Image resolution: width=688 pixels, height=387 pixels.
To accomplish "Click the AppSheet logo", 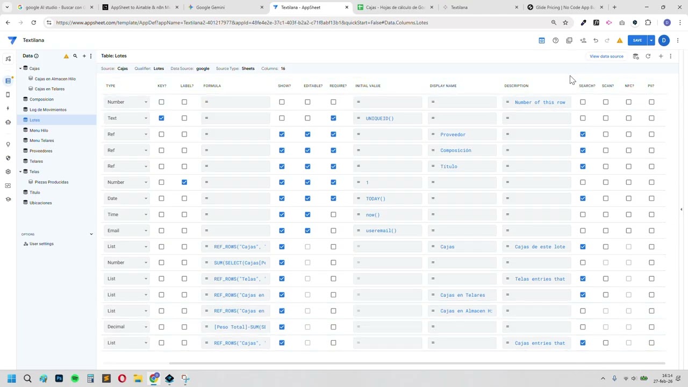I will click(12, 40).
